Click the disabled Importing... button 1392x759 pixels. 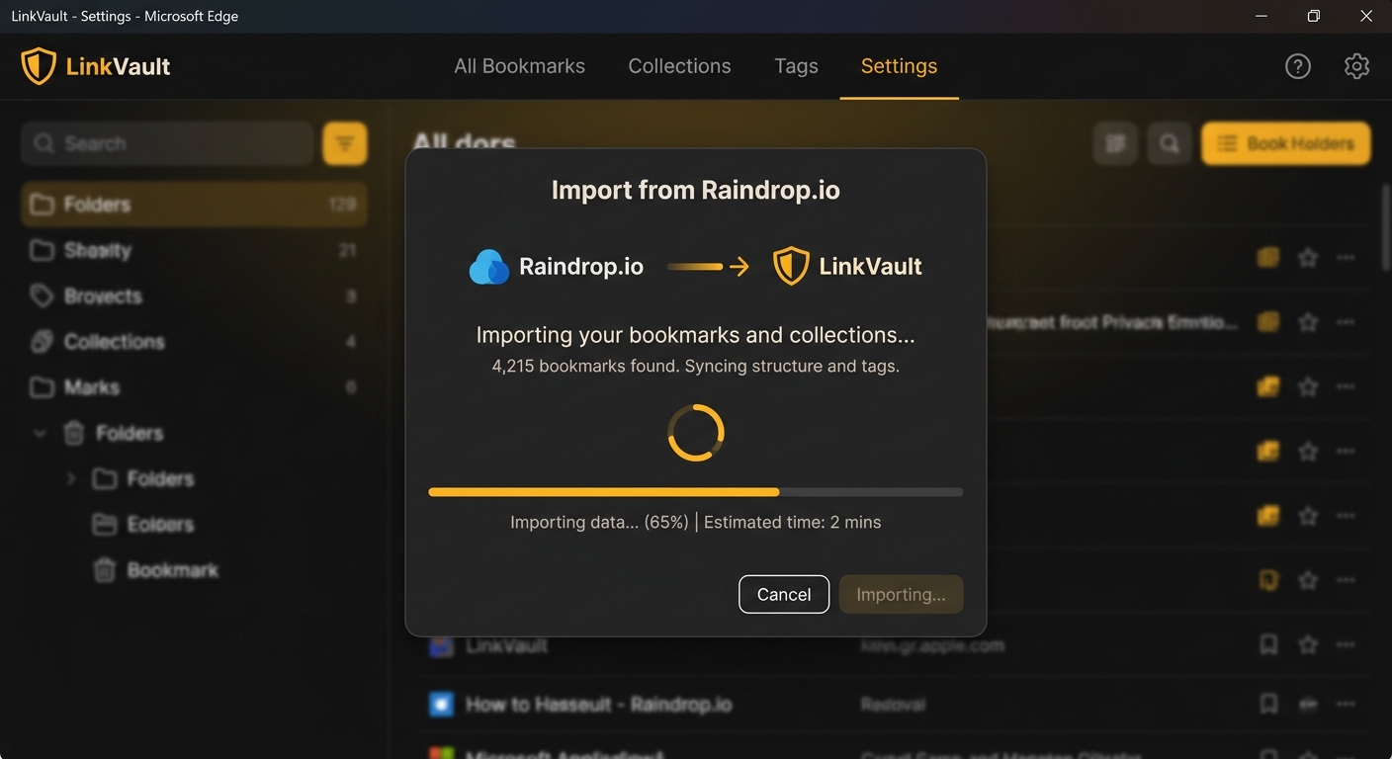point(901,594)
